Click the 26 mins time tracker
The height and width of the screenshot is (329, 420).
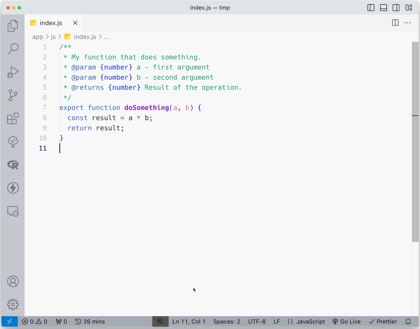pos(90,322)
